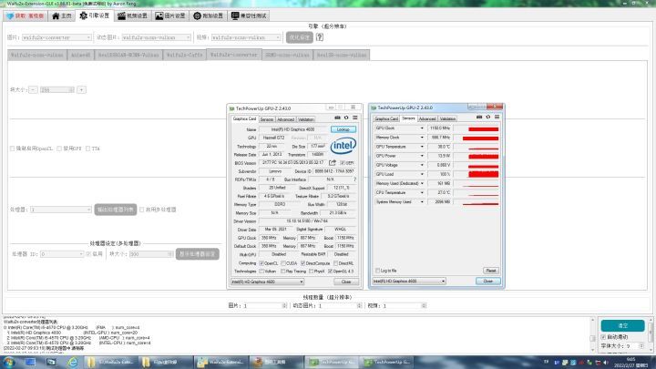This screenshot has height=369, width=656.
Task: Click the 图片 thread count field
Action: (265, 306)
